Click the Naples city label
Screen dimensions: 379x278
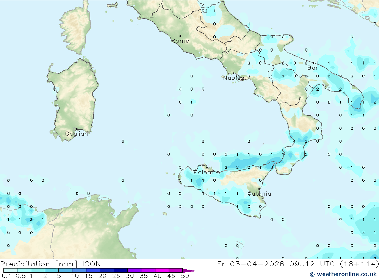[233, 78]
